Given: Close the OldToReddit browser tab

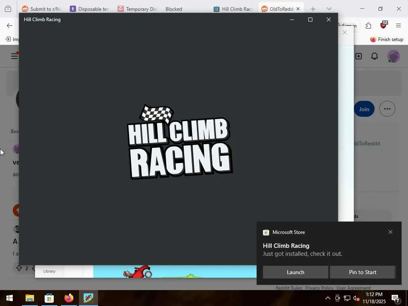Looking at the screenshot, I should coord(298,9).
